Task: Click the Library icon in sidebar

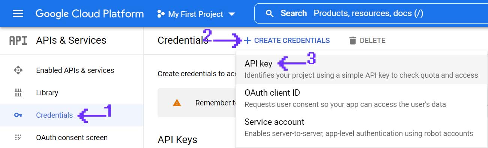Action: 18,93
